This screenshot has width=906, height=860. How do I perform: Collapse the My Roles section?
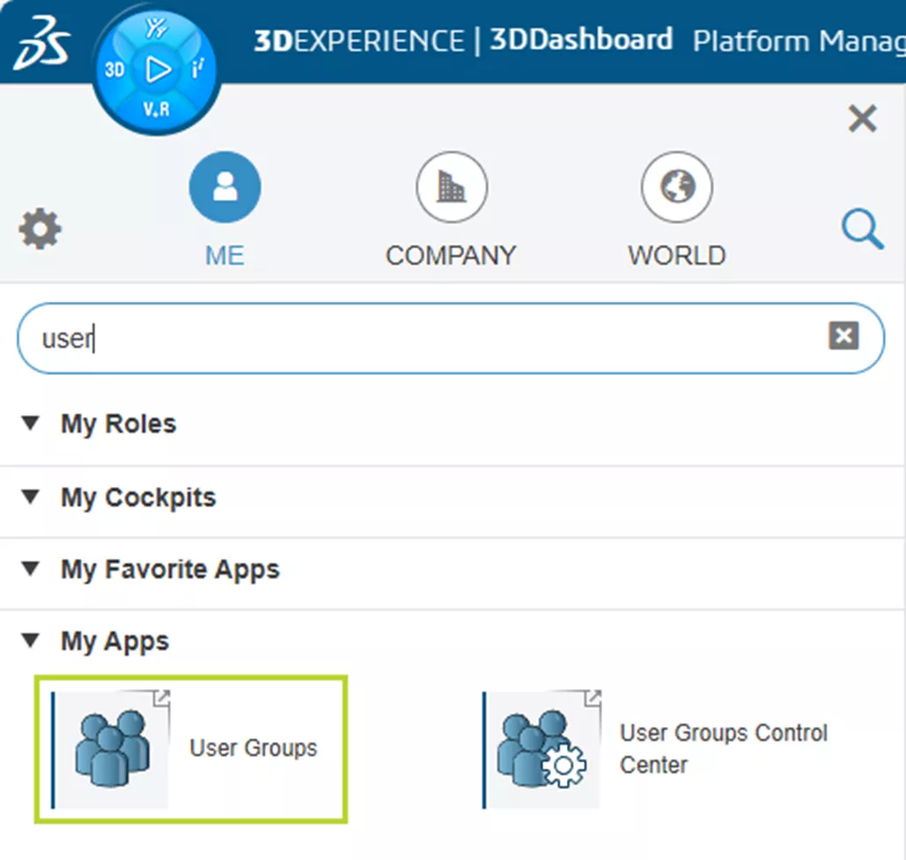point(31,423)
